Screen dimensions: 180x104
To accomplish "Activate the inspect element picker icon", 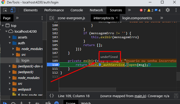I will (x=5, y=10).
